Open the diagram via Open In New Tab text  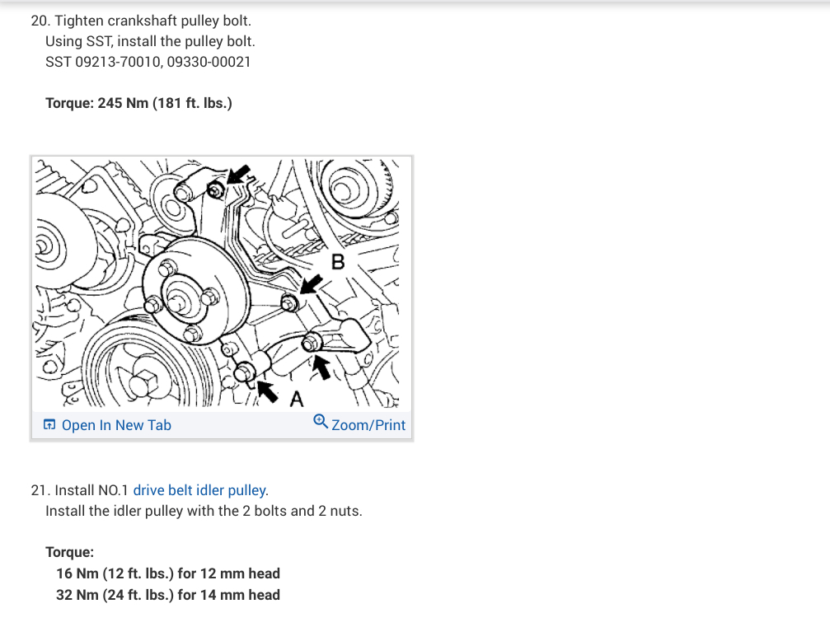coord(116,425)
